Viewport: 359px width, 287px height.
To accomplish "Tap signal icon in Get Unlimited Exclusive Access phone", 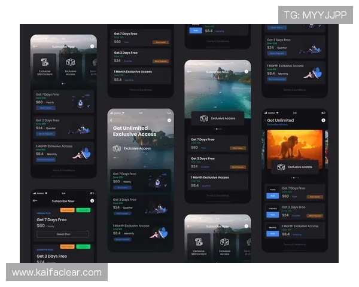I will 111,113.
